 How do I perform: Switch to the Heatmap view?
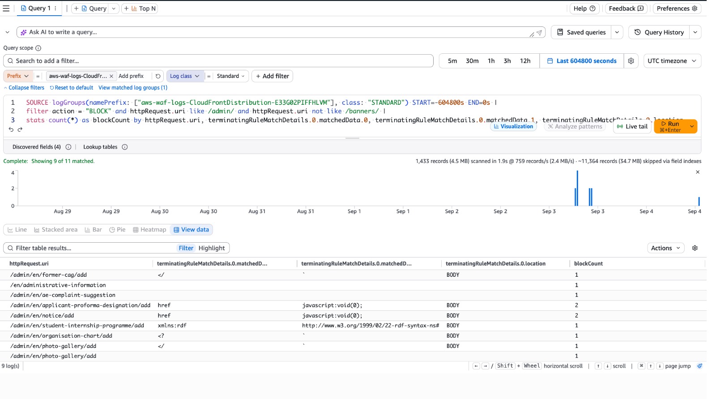[149, 230]
